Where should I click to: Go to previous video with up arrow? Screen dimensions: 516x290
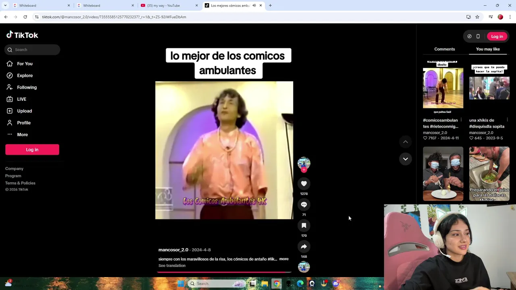click(406, 142)
